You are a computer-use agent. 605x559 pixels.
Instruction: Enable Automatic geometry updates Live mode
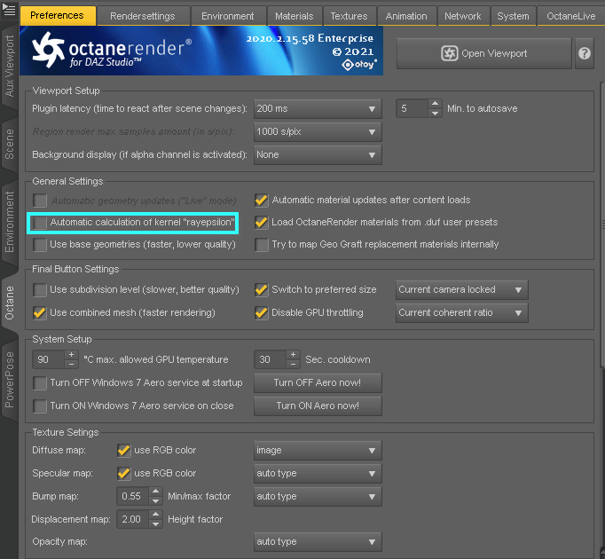pos(40,201)
